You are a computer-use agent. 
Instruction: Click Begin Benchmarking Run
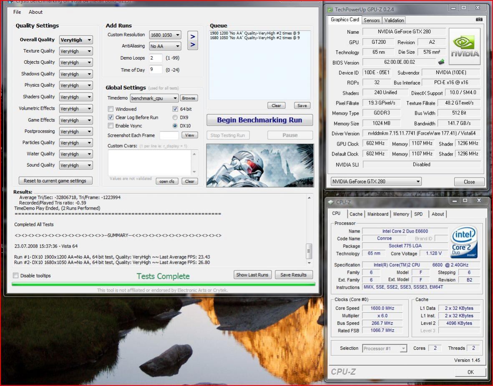[x=259, y=120]
